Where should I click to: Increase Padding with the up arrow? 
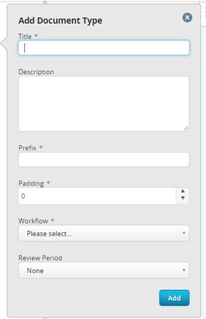coord(182,191)
